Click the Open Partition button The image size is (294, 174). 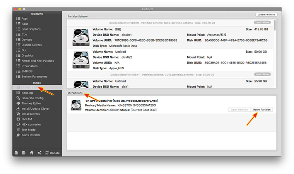(x=239, y=110)
